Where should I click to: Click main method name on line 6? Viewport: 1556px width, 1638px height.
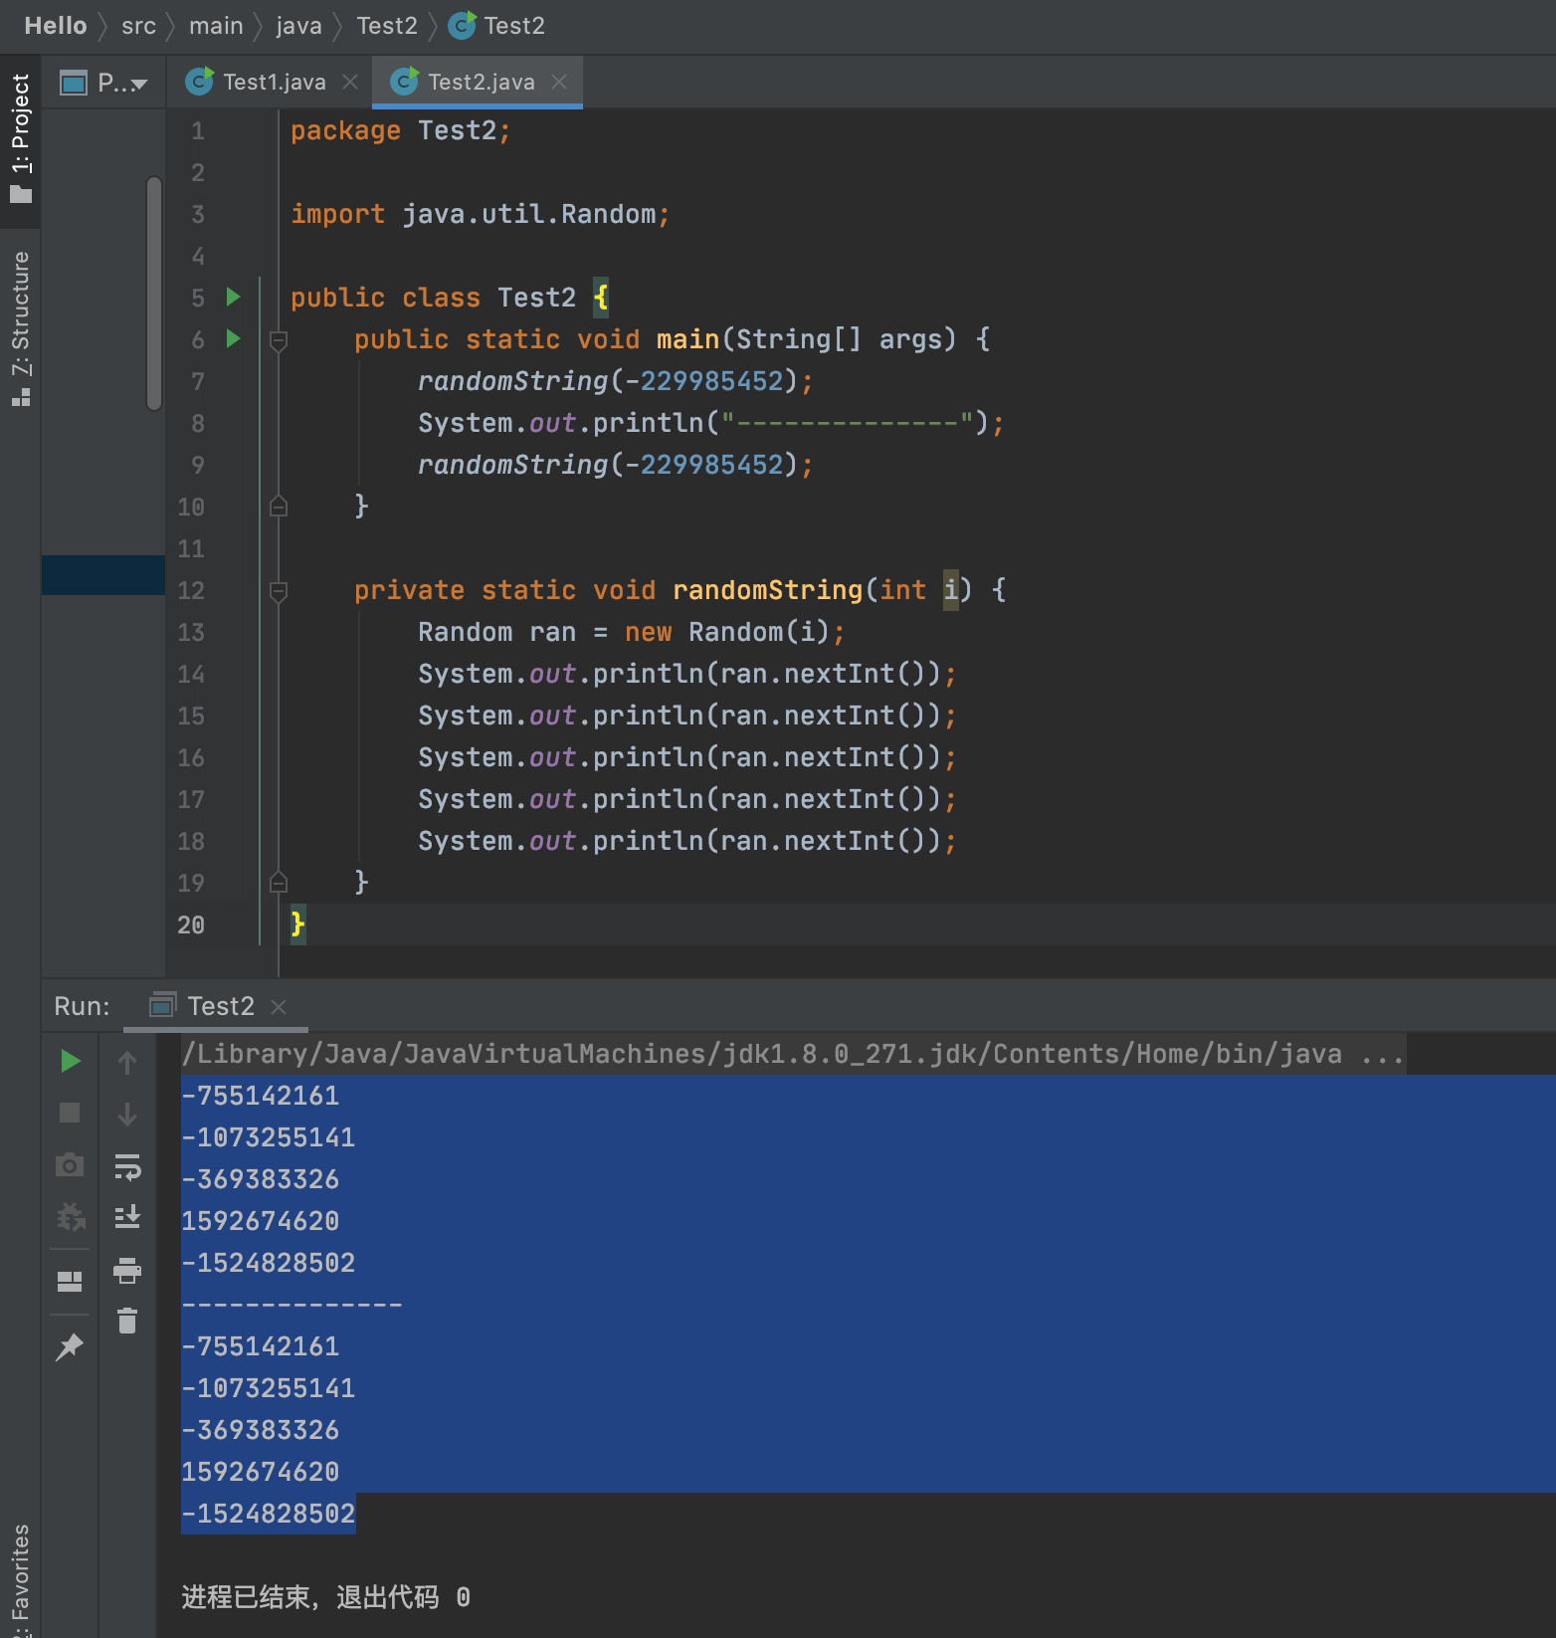click(x=687, y=339)
